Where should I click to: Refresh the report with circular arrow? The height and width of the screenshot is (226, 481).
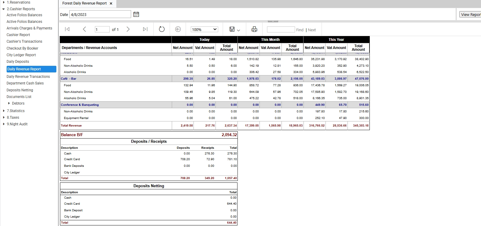point(162,29)
